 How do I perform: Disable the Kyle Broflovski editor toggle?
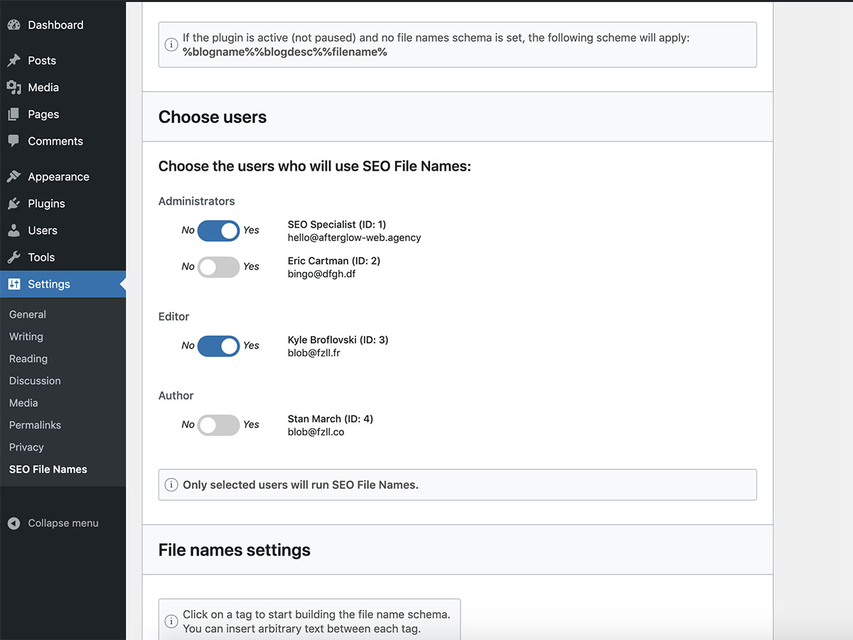[x=219, y=346]
